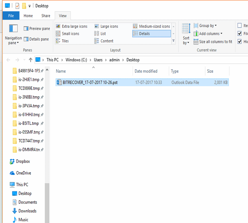
Task: Click the Date modified column header
Action: pyautogui.click(x=146, y=71)
